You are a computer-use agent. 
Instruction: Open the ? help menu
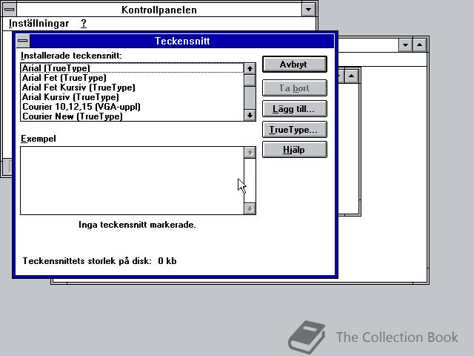coord(84,23)
